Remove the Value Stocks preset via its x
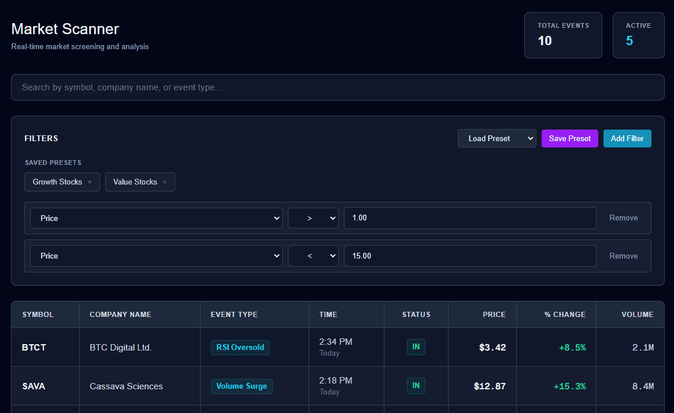Screen dimensions: 674x413 tap(164, 182)
